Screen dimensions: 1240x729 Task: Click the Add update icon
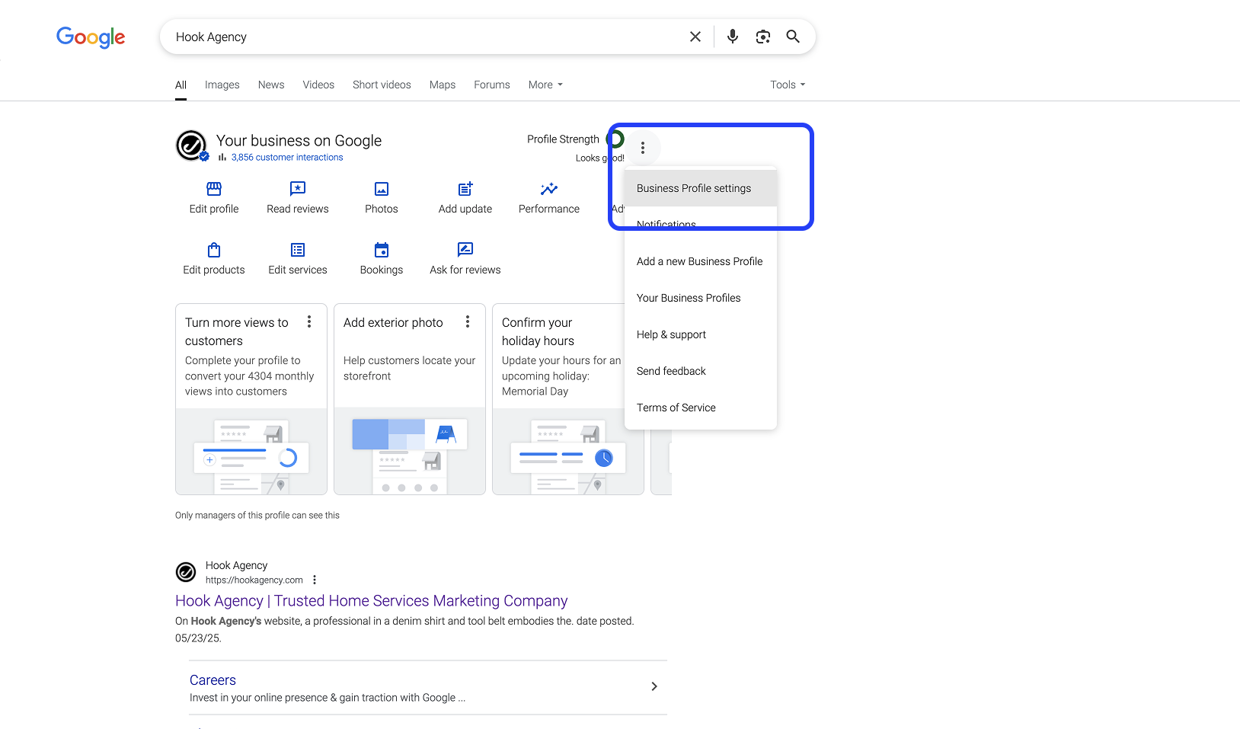click(x=465, y=188)
